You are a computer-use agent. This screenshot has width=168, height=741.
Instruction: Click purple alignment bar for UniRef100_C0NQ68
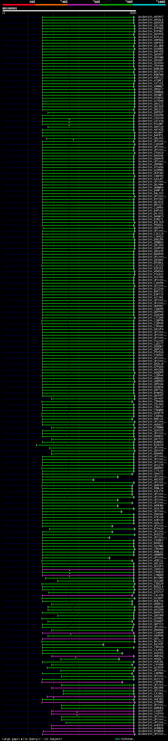click(x=88, y=575)
